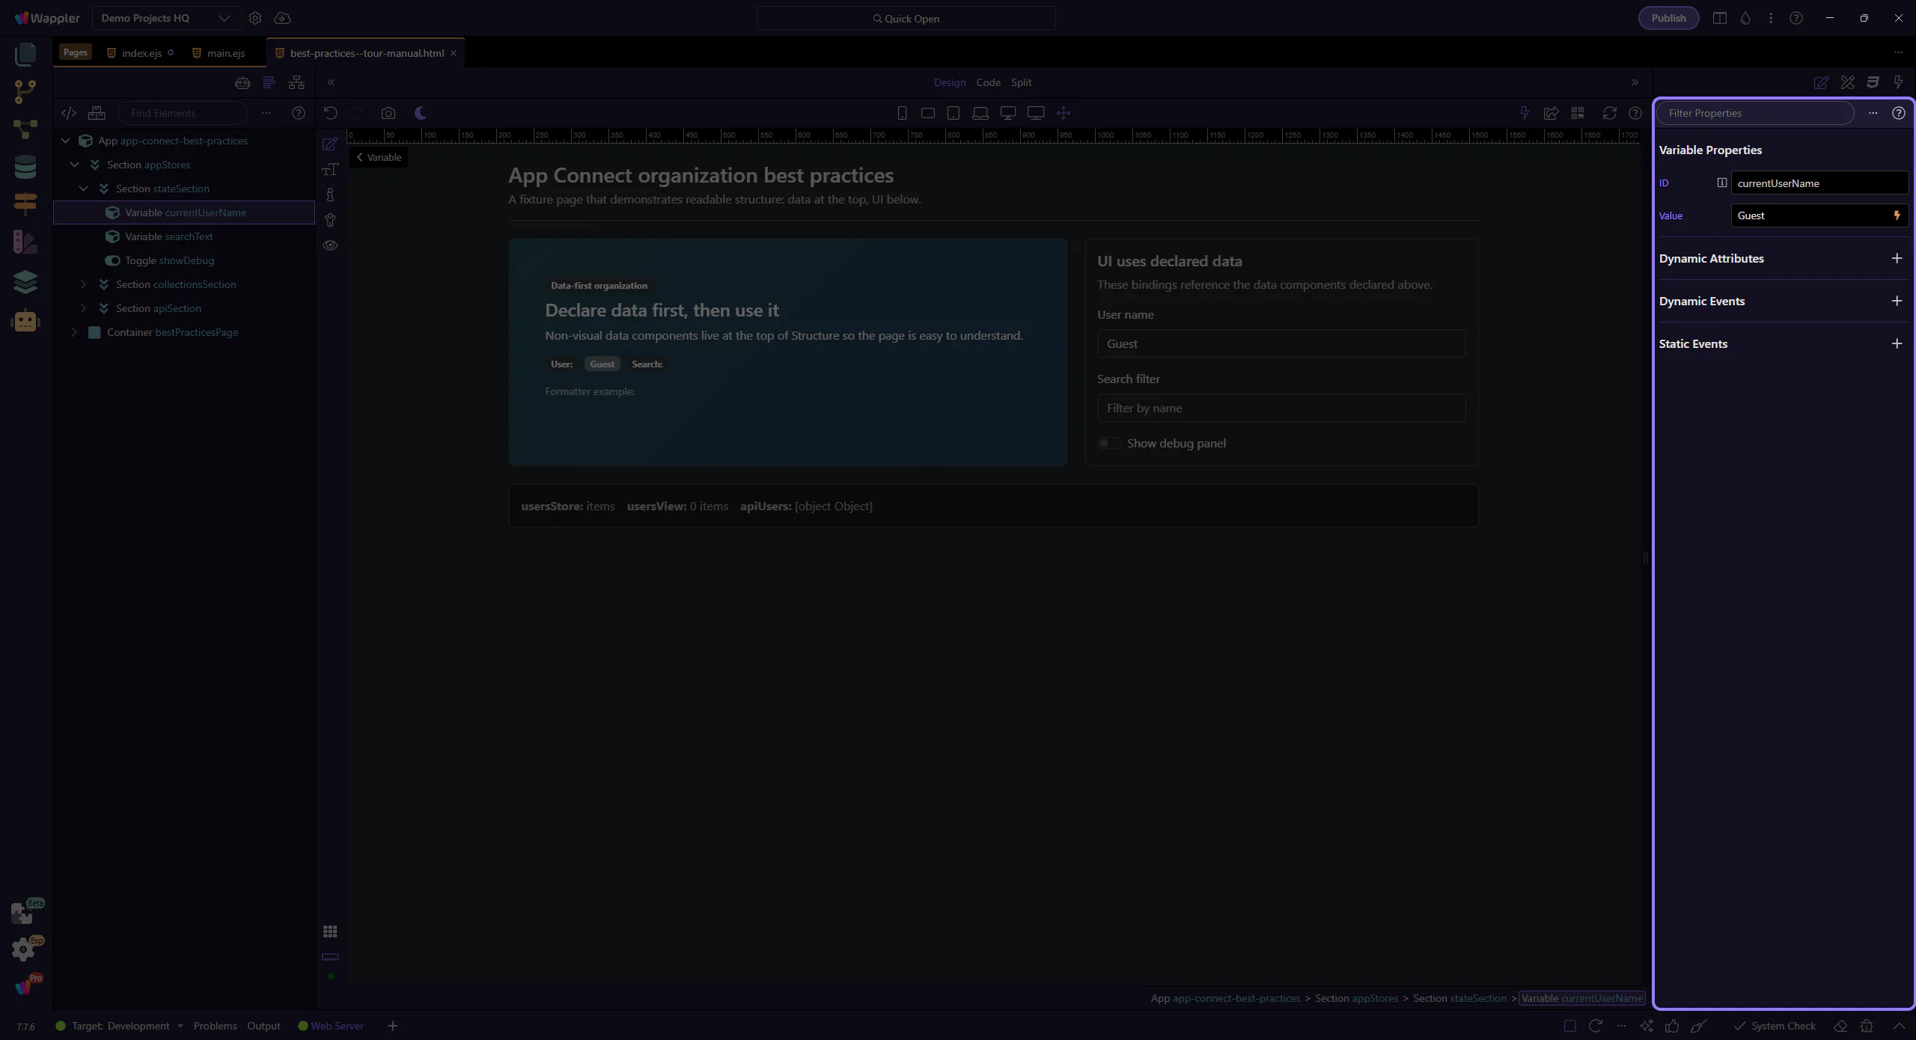Open the main.ejs file tab
Image resolution: width=1916 pixels, height=1040 pixels.
(225, 53)
